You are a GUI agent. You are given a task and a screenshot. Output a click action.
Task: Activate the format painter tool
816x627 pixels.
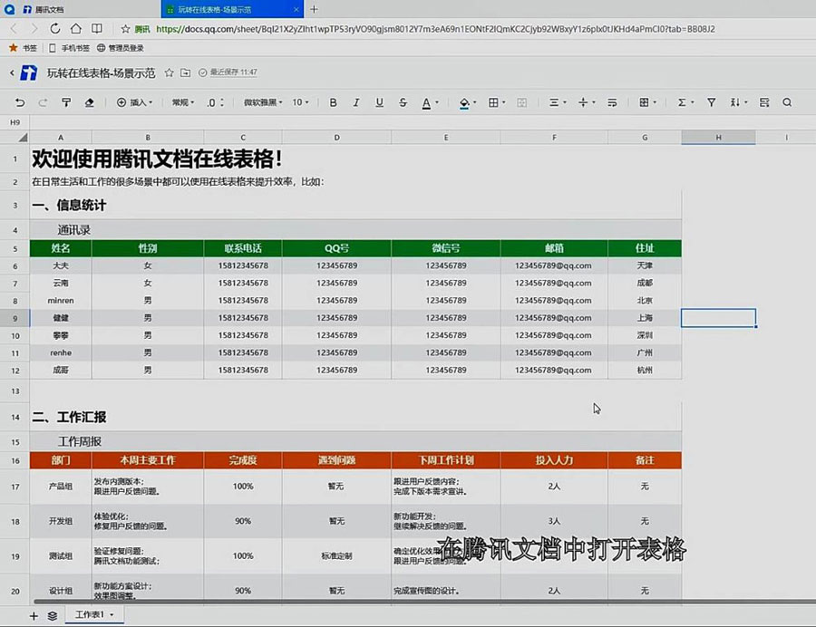pos(66,102)
